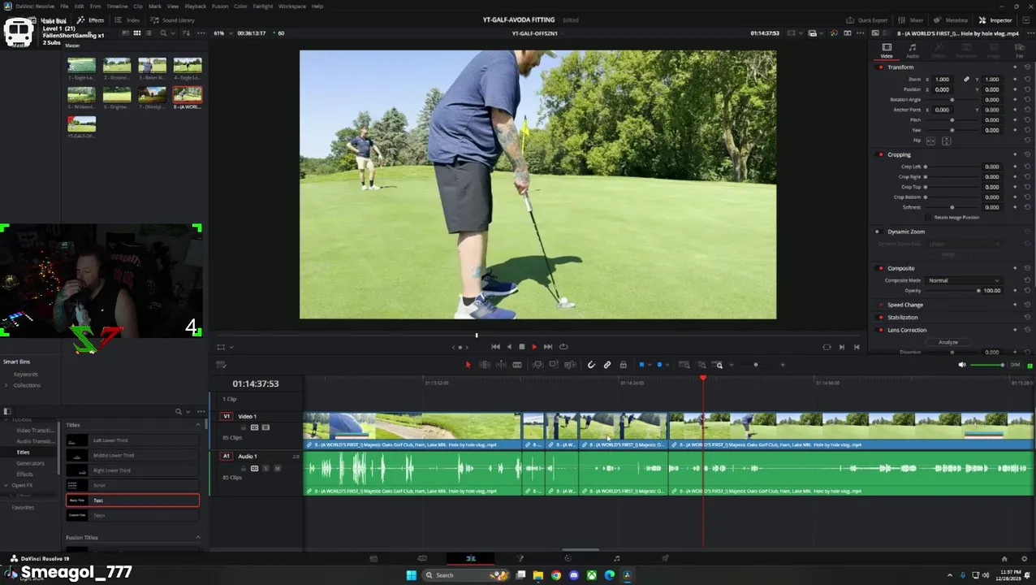Mute the Audio 1 track
The width and height of the screenshot is (1036, 585).
click(277, 469)
